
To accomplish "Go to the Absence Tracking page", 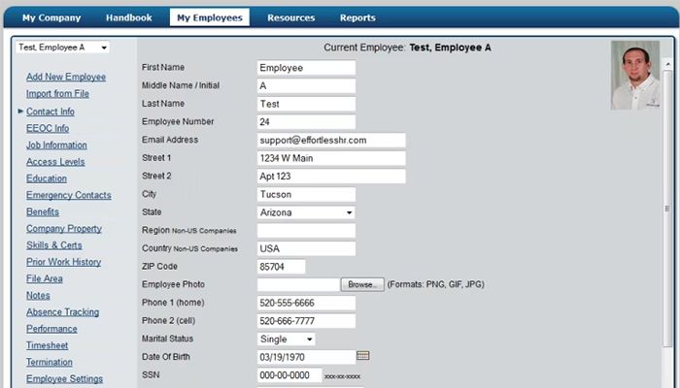I will click(62, 312).
